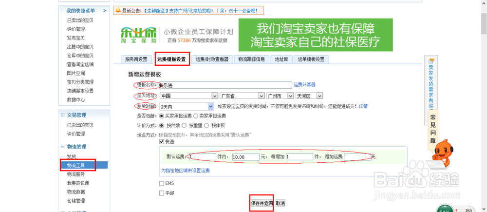Switch to 地址库 tab
Viewport: 487px width, 212px height.
point(281,59)
